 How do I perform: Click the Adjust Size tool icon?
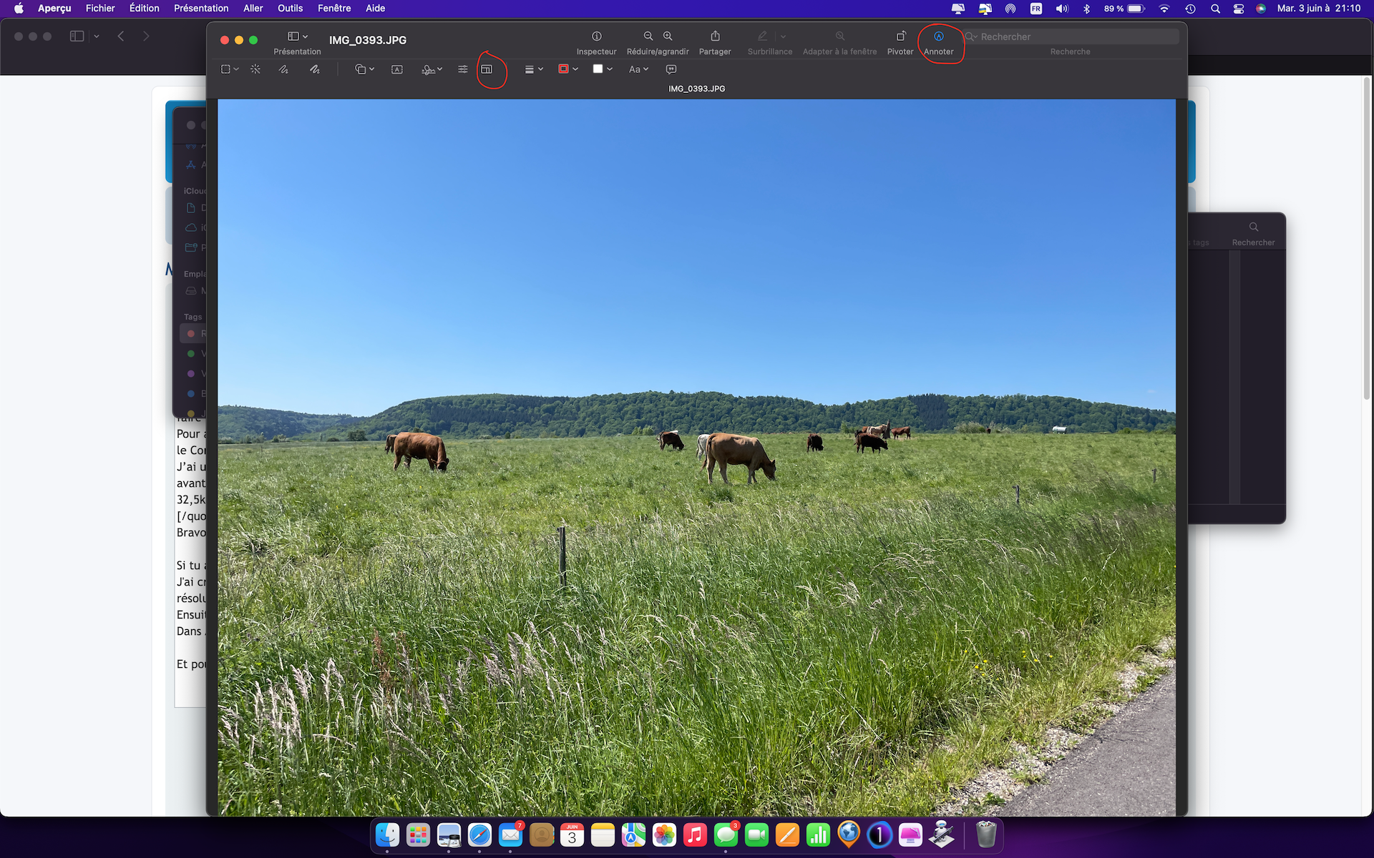[x=487, y=69]
